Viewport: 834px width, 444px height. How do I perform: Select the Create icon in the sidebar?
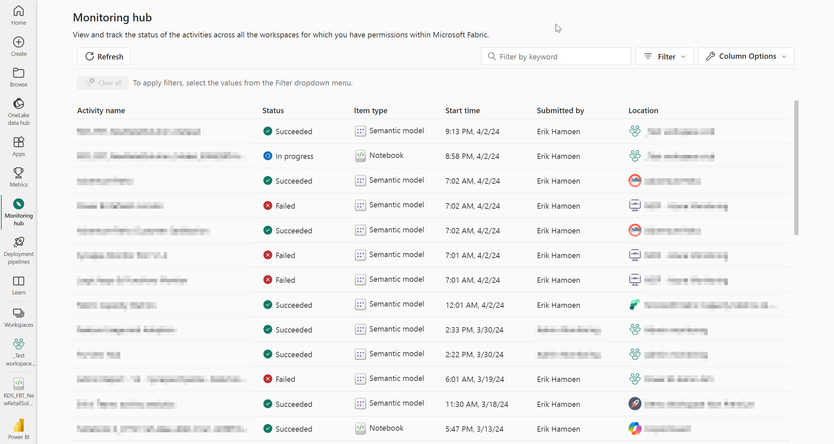(x=18, y=45)
